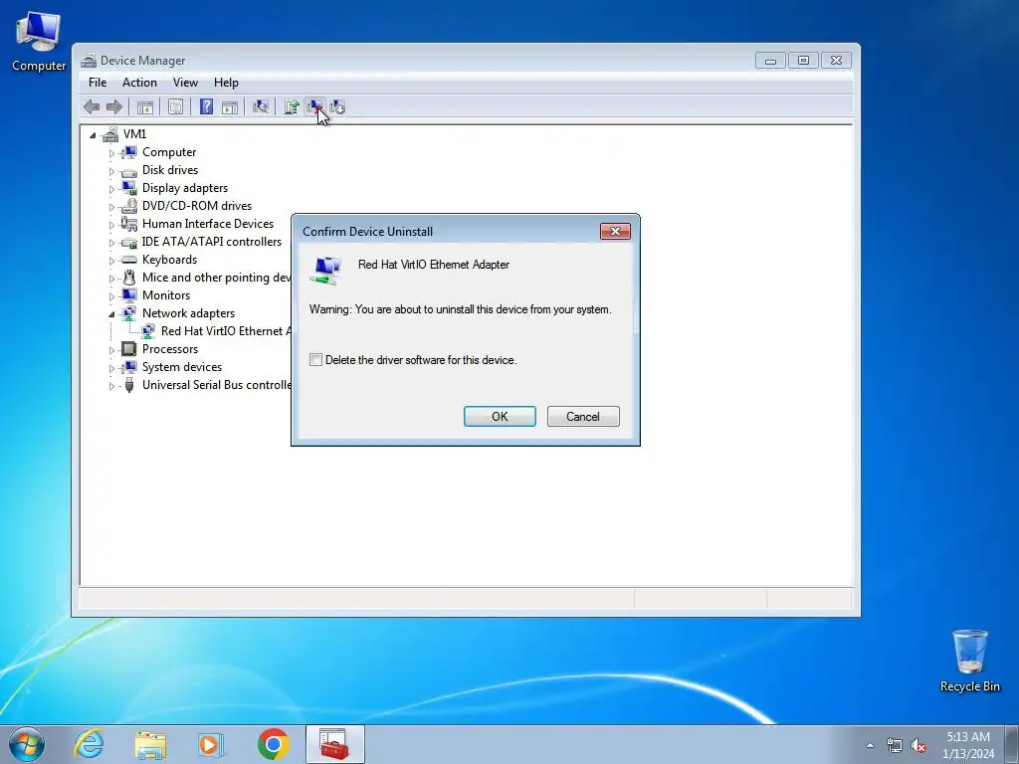Click the muted volume tray icon

[918, 745]
